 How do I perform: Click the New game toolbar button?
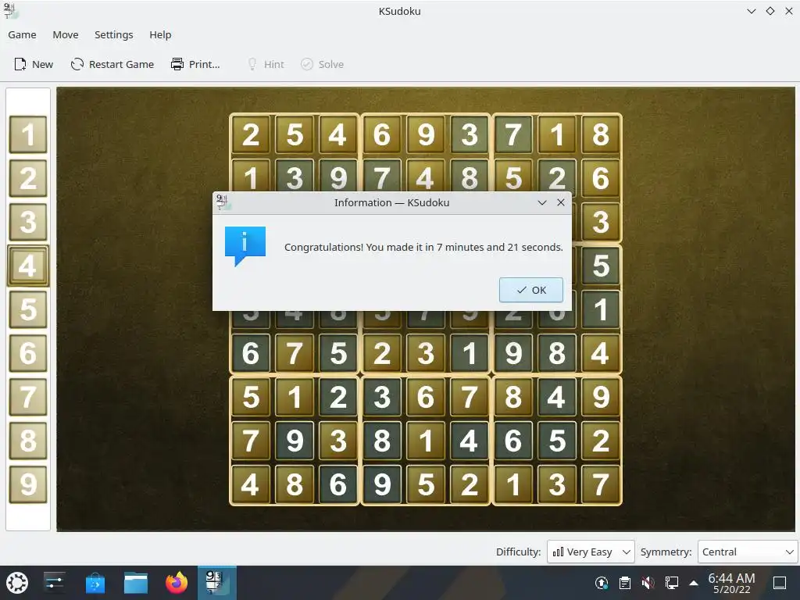coord(34,64)
